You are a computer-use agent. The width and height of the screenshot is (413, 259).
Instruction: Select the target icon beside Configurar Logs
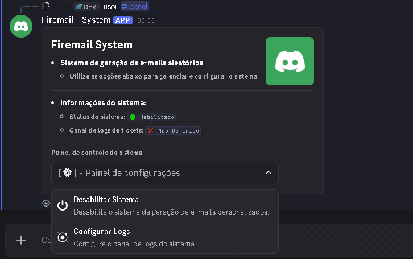click(63, 237)
